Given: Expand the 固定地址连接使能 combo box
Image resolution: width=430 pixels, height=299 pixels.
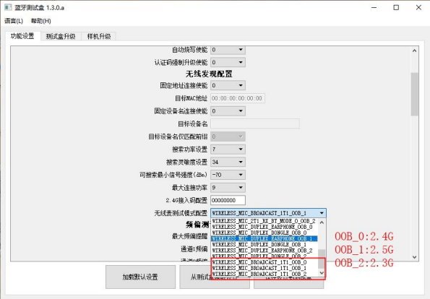Looking at the screenshot, I should [228, 85].
